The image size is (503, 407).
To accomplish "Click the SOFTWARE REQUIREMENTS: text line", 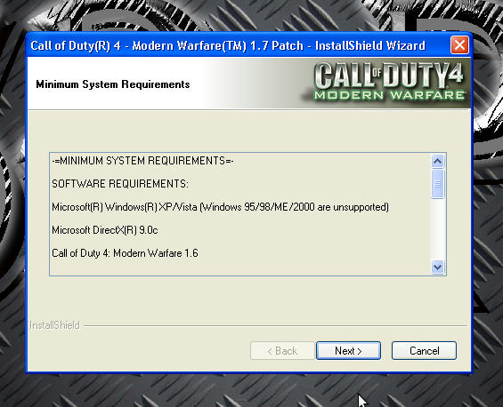I will click(120, 184).
